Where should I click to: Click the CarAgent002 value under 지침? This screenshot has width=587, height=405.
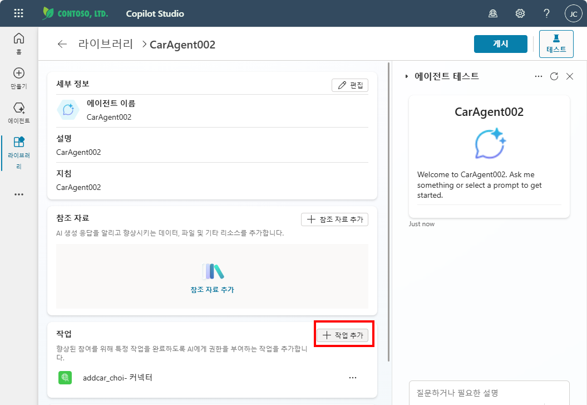tap(78, 187)
